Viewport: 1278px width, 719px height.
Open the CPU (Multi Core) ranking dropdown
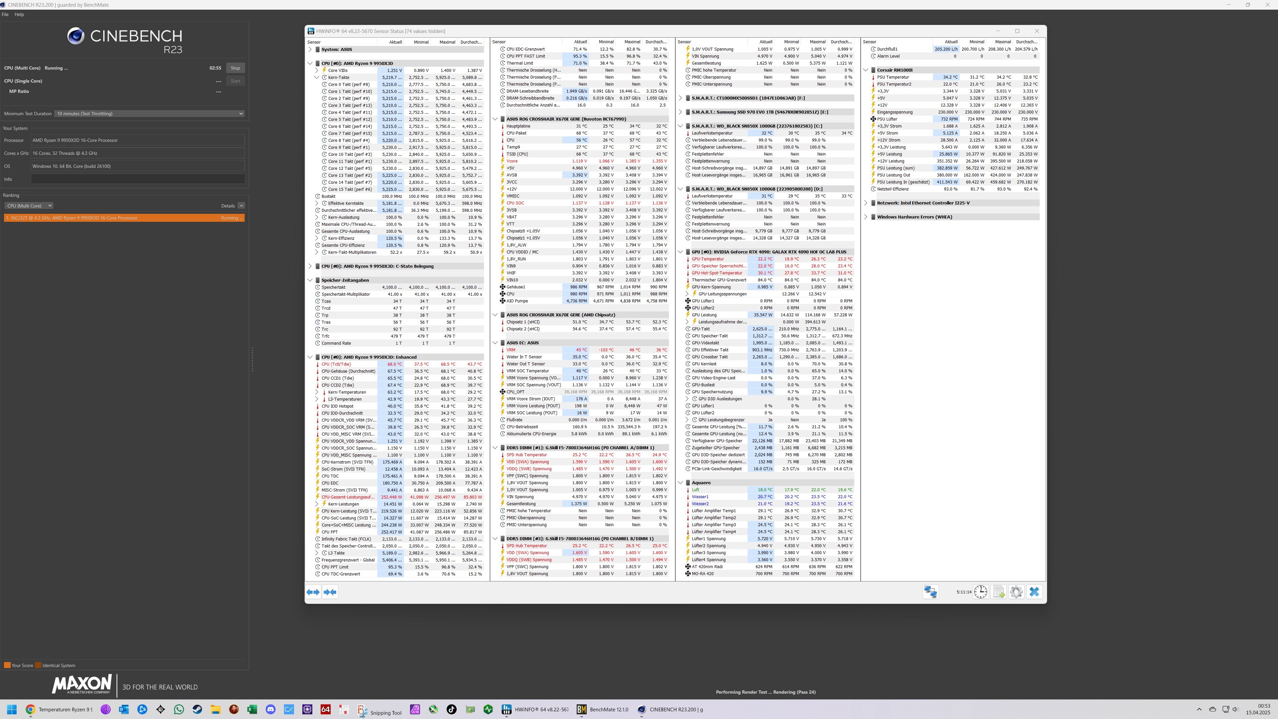29,205
